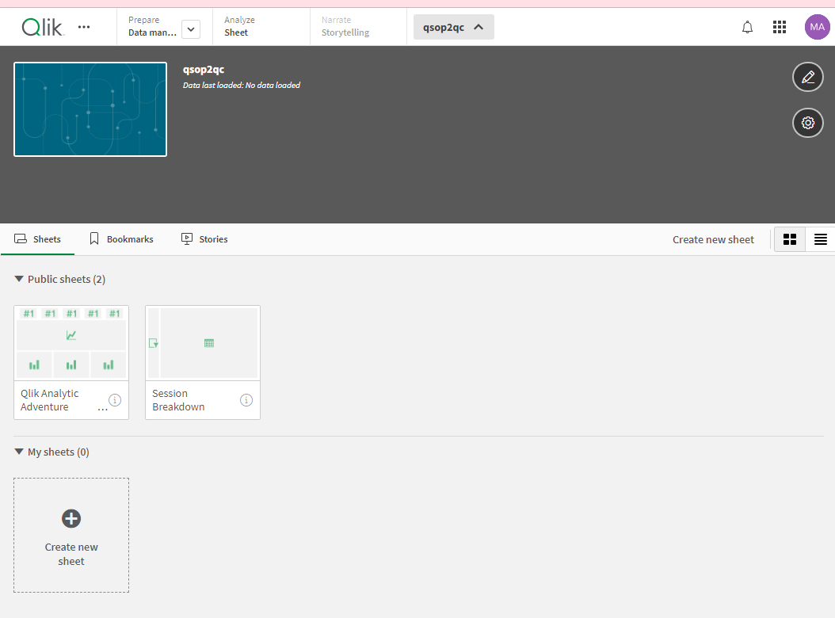Open the notifications bell
The height and width of the screenshot is (618, 835).
pyautogui.click(x=748, y=27)
